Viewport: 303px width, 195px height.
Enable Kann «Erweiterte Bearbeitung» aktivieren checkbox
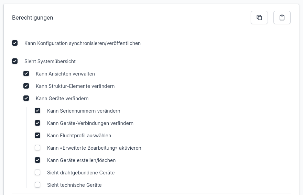coord(37,148)
